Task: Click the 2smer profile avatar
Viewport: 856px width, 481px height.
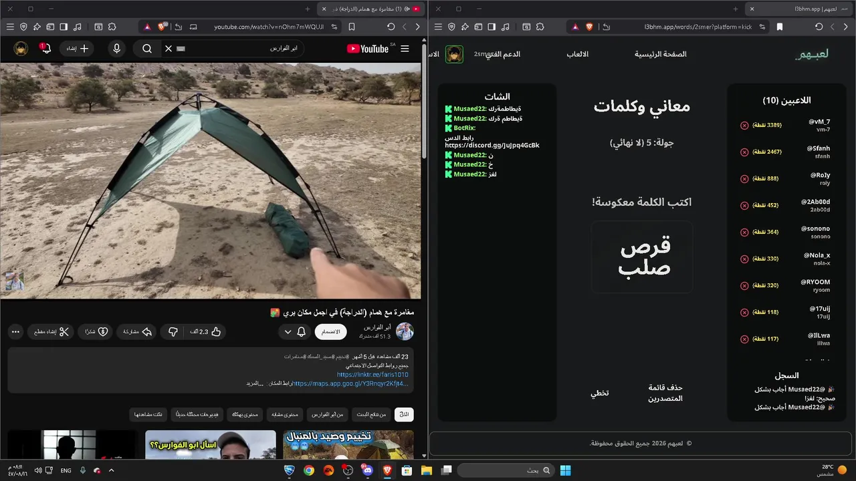Action: (x=455, y=54)
